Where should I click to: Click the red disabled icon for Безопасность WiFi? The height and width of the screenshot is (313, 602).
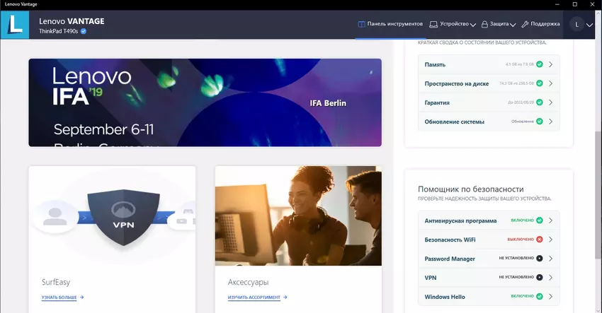[x=540, y=240]
